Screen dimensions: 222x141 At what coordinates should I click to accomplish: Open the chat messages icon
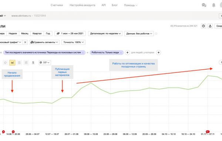coord(204,5)
